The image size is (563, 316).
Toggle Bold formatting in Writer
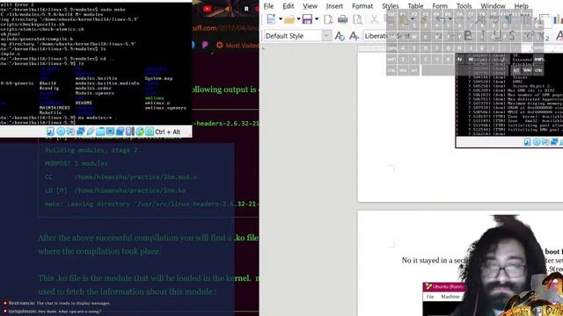(468, 35)
